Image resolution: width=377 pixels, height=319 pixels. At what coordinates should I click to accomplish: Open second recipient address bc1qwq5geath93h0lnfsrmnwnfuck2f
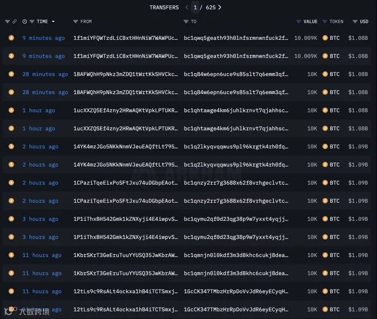coord(236,56)
